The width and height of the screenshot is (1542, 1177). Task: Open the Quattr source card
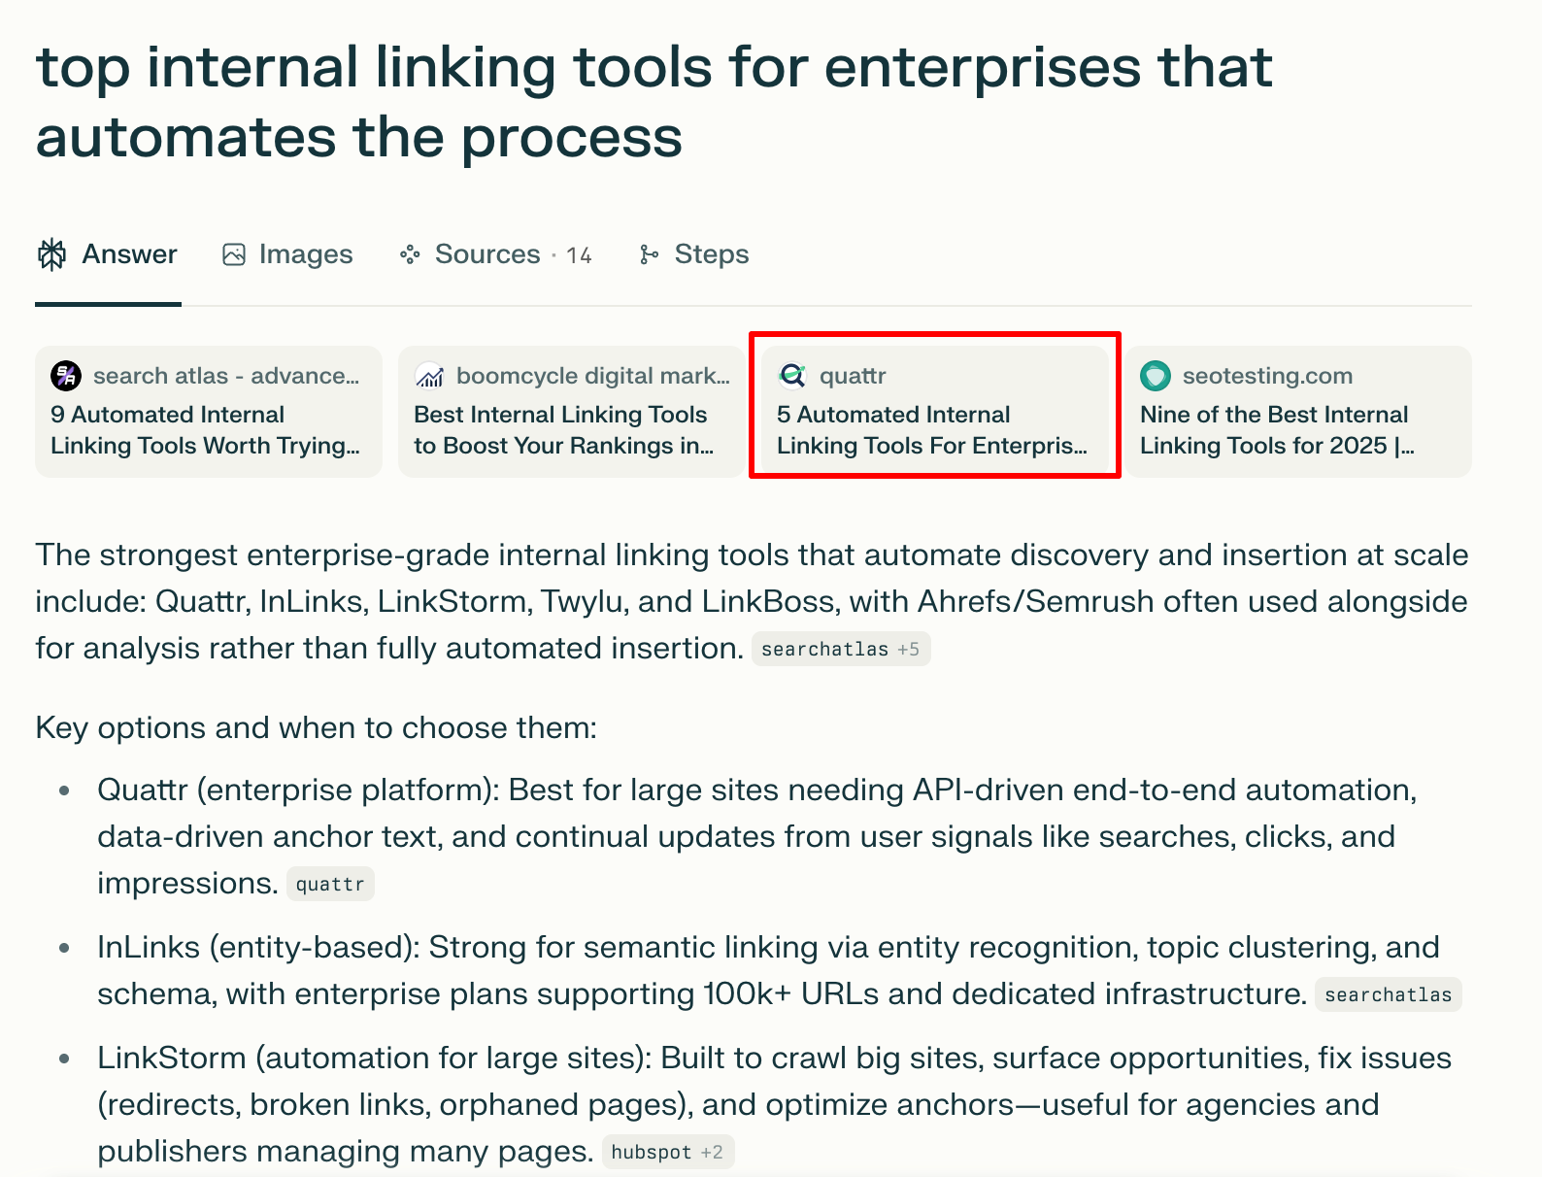(935, 411)
